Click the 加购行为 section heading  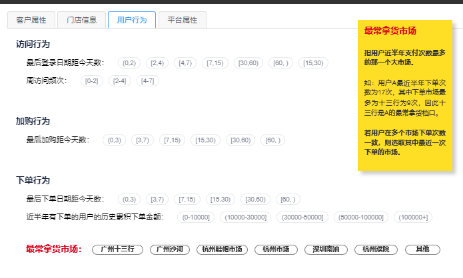33,121
